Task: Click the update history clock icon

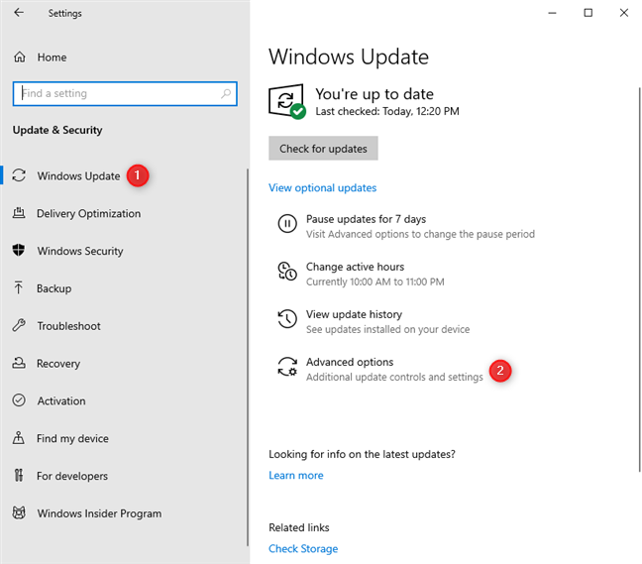Action: coord(287,318)
